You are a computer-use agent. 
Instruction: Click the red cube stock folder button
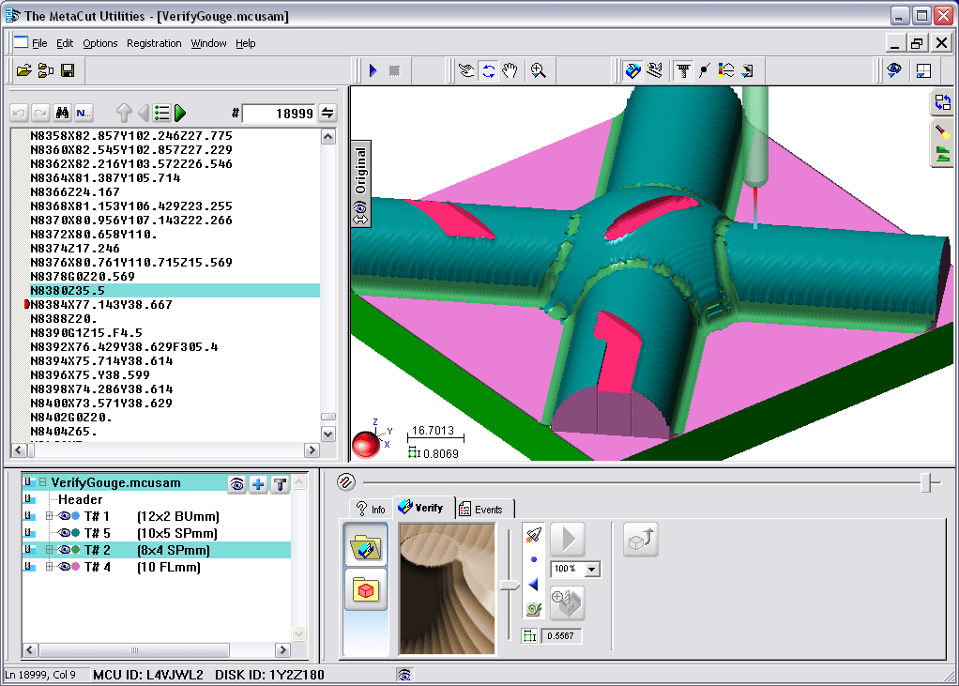coord(366,589)
